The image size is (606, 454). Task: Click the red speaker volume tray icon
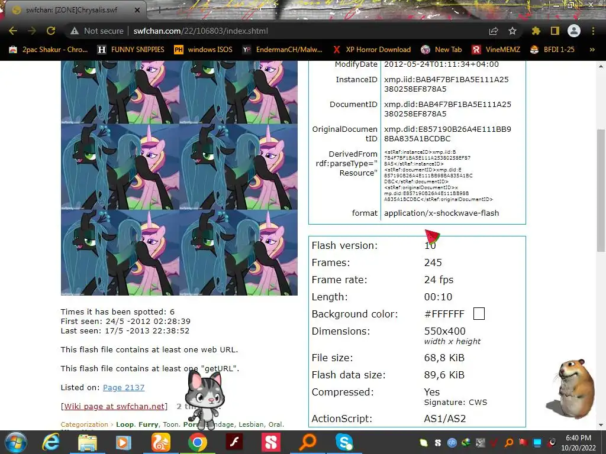(x=552, y=443)
